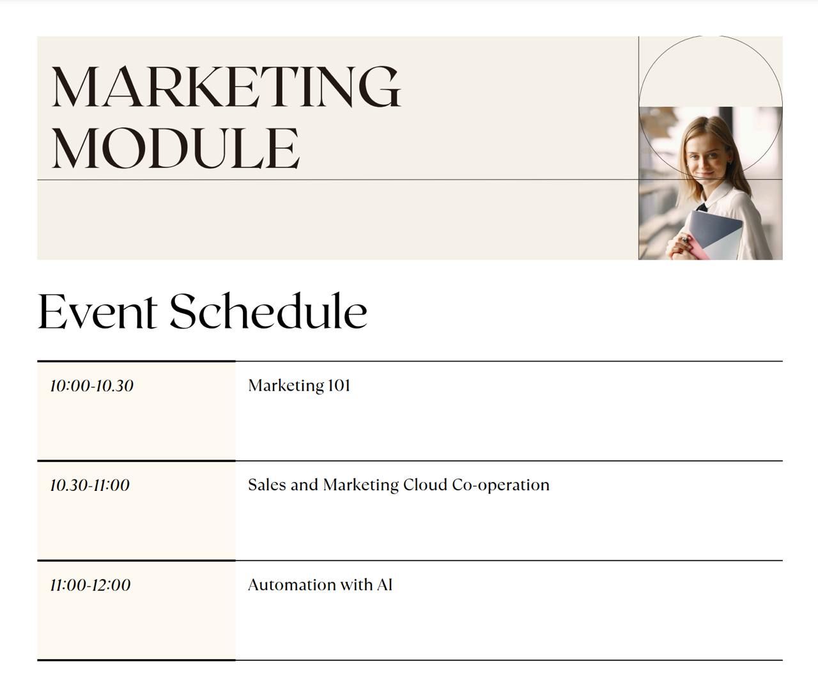The width and height of the screenshot is (818, 698).
Task: Select the woman's photo in the header
Action: point(710,183)
